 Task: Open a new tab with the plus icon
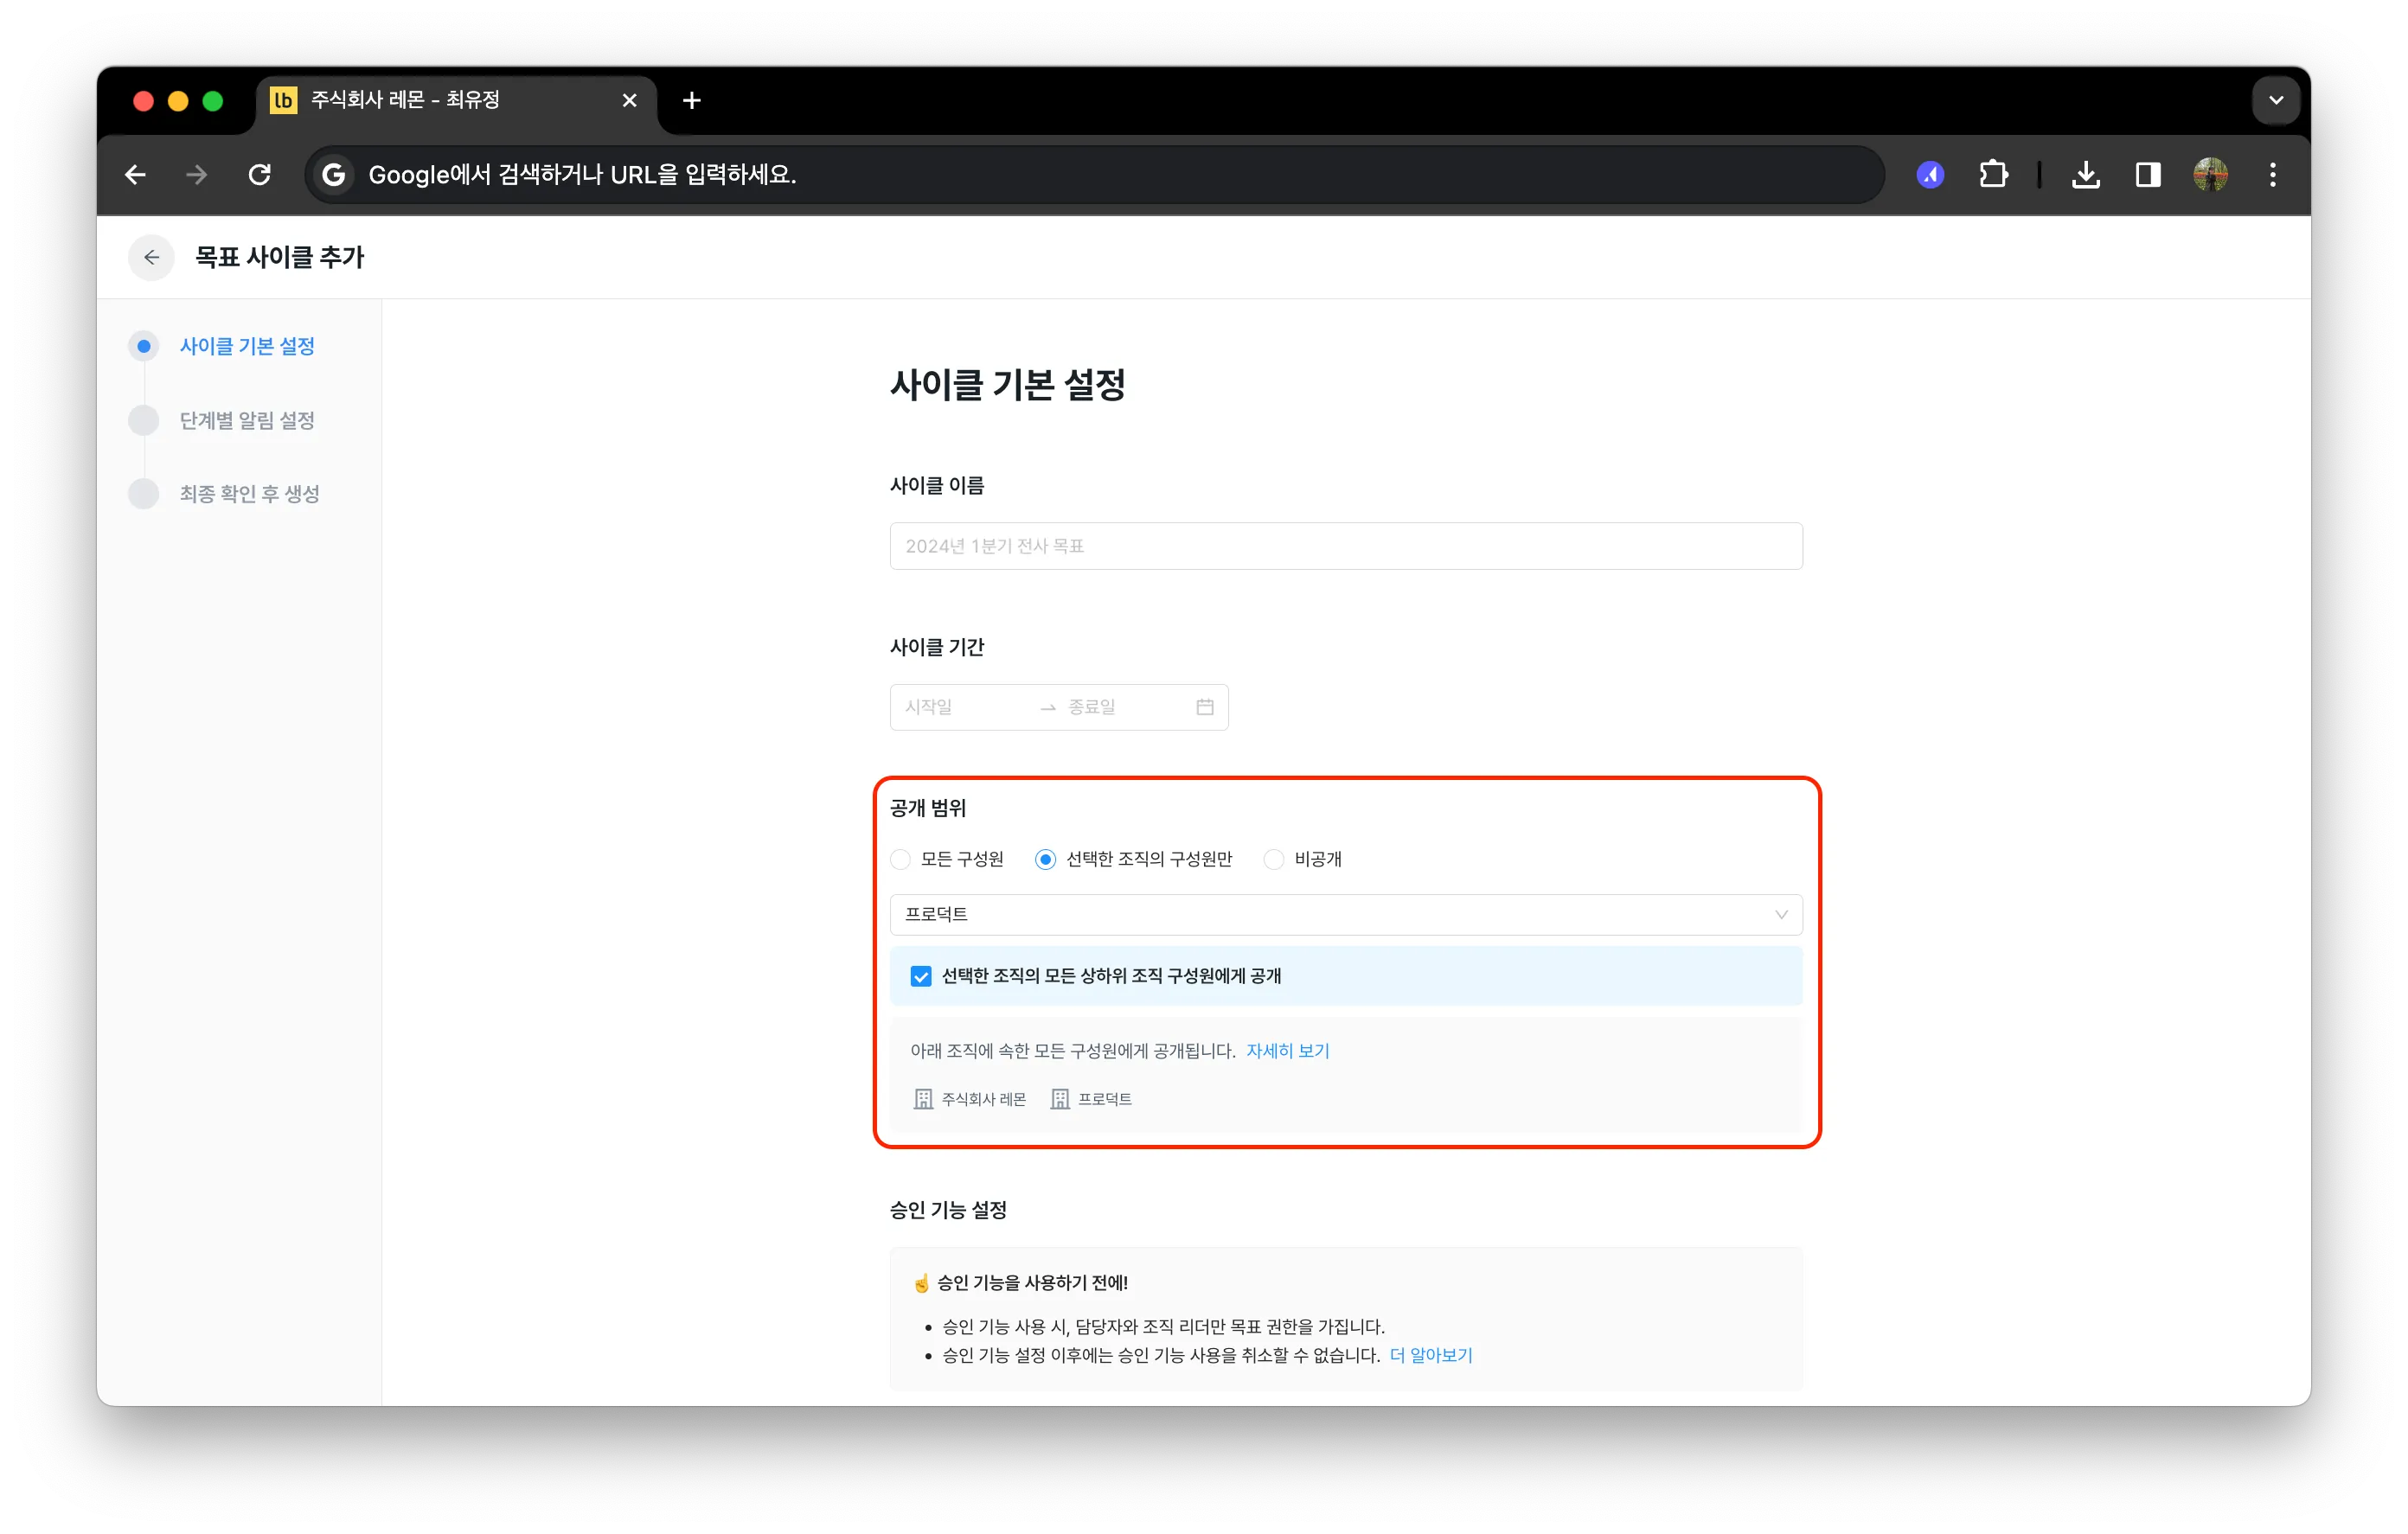[x=691, y=100]
